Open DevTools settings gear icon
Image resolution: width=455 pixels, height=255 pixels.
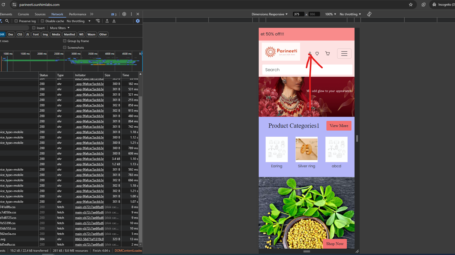pyautogui.click(x=124, y=14)
